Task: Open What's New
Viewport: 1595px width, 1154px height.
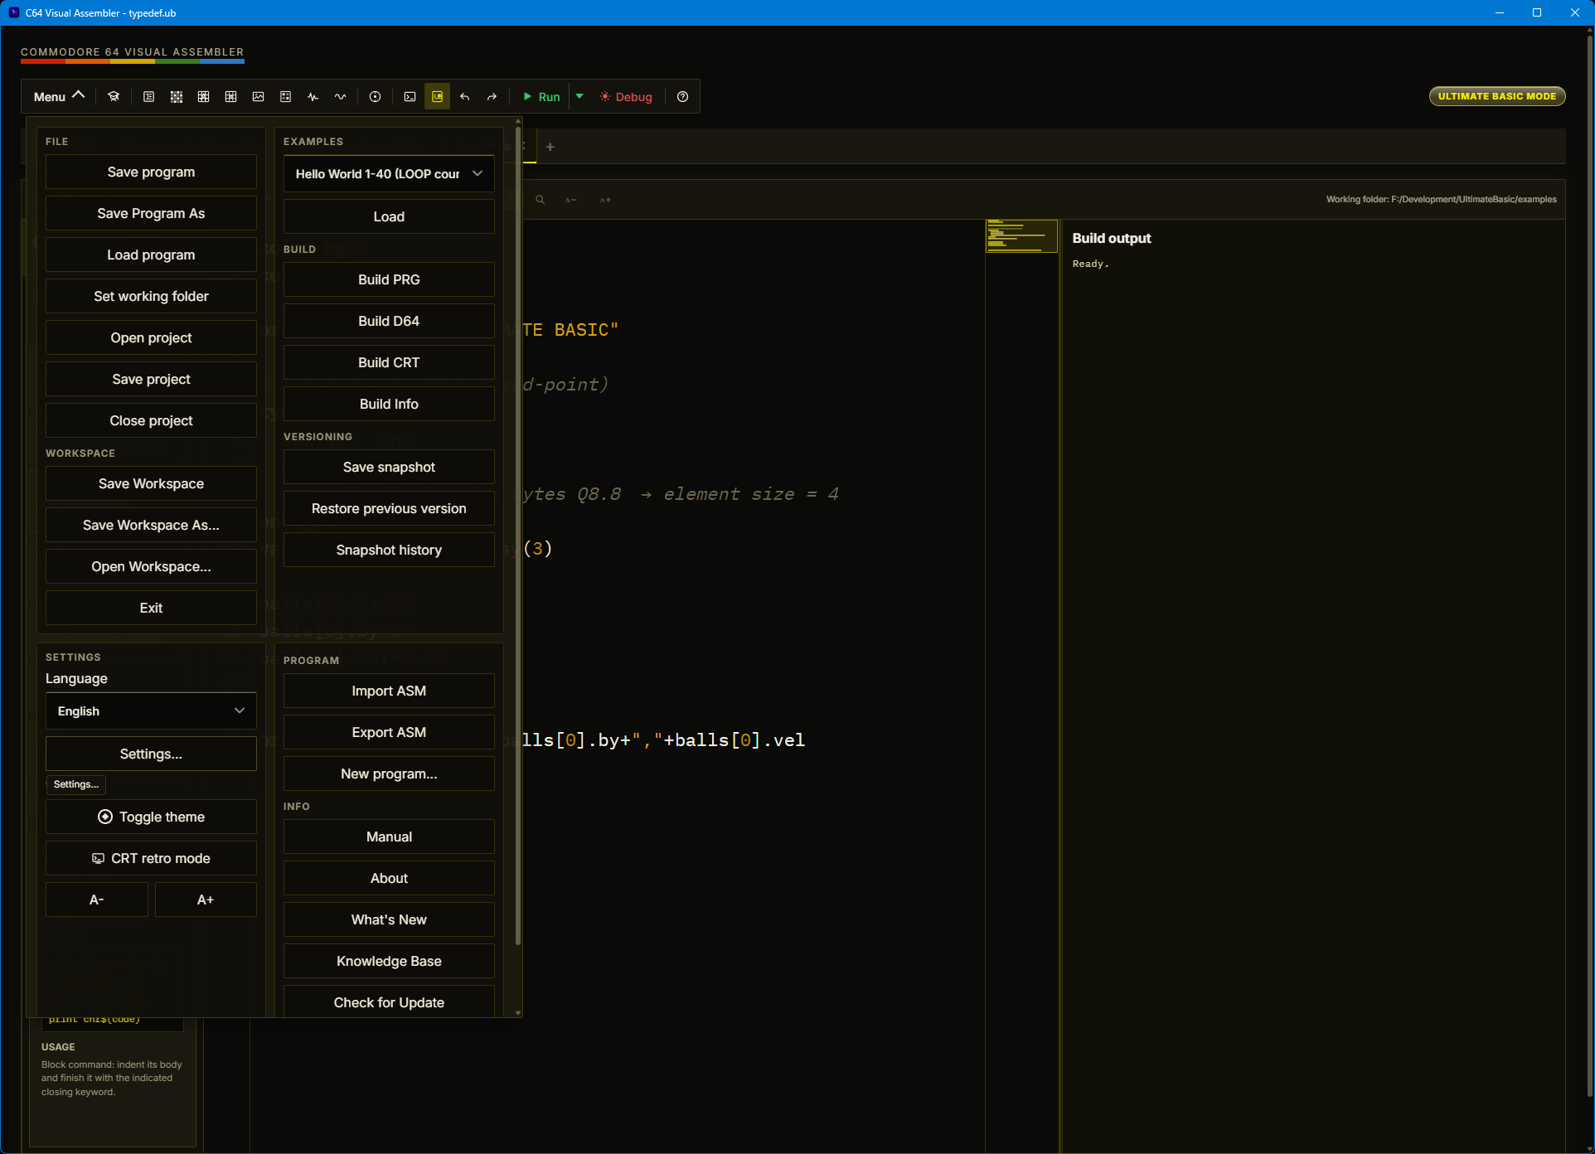Action: [x=389, y=920]
